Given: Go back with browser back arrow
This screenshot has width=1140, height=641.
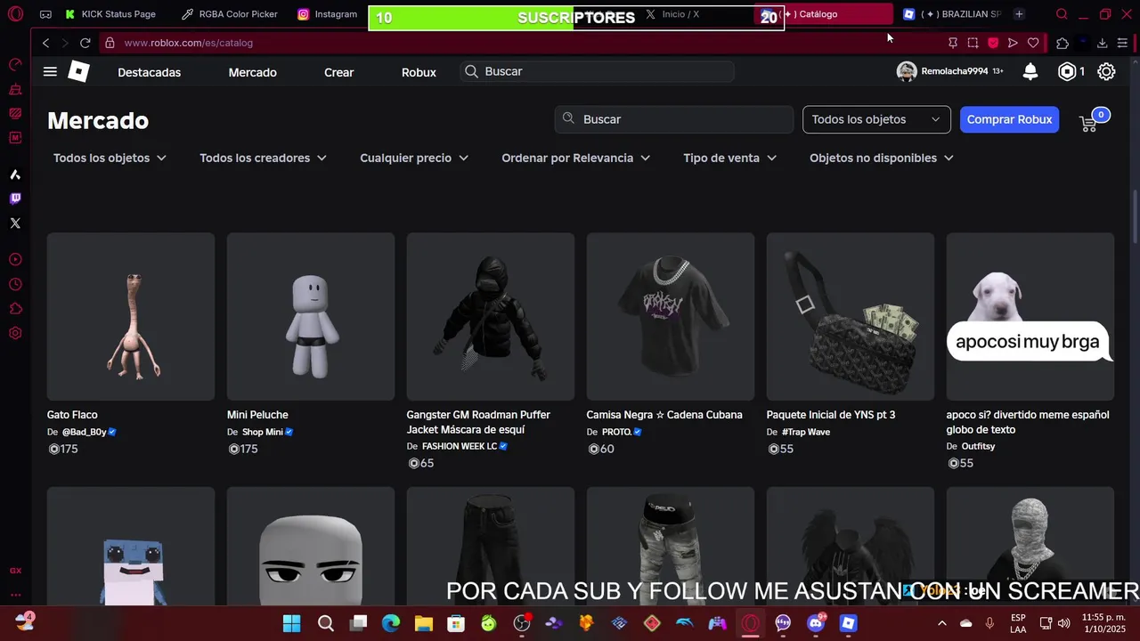Looking at the screenshot, I should point(45,43).
